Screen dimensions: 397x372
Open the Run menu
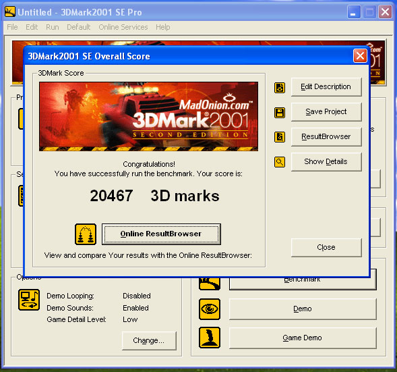pos(53,27)
